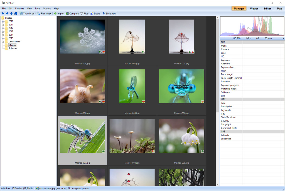Expand the Landscapes folder node
This screenshot has height=191, width=285.
(x=3, y=42)
